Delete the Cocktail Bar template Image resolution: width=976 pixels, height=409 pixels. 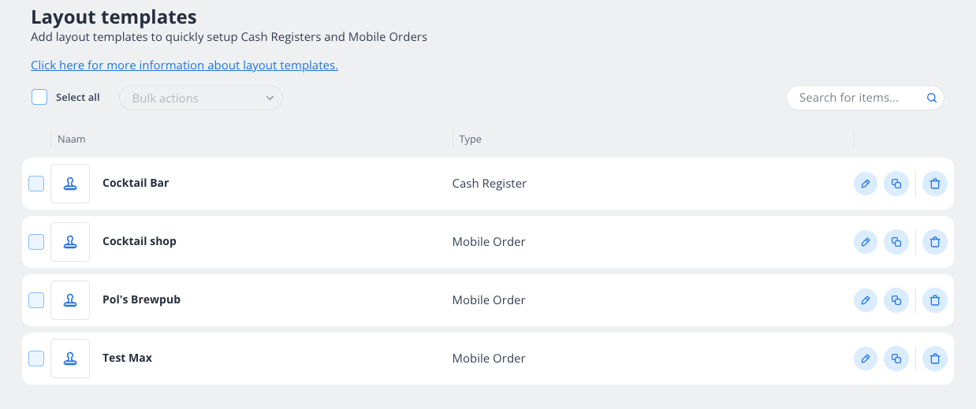935,184
